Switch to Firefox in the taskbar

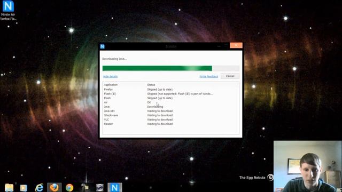(x=55, y=187)
